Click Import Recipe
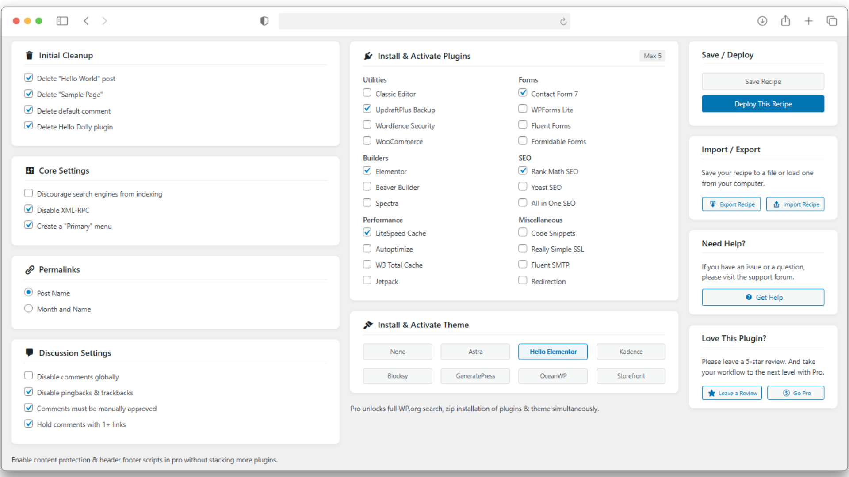Screen dimensions: 849x477 pos(795,204)
